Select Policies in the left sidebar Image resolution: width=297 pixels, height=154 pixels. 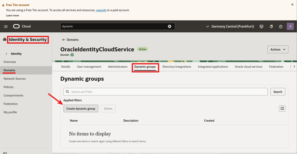8,87
